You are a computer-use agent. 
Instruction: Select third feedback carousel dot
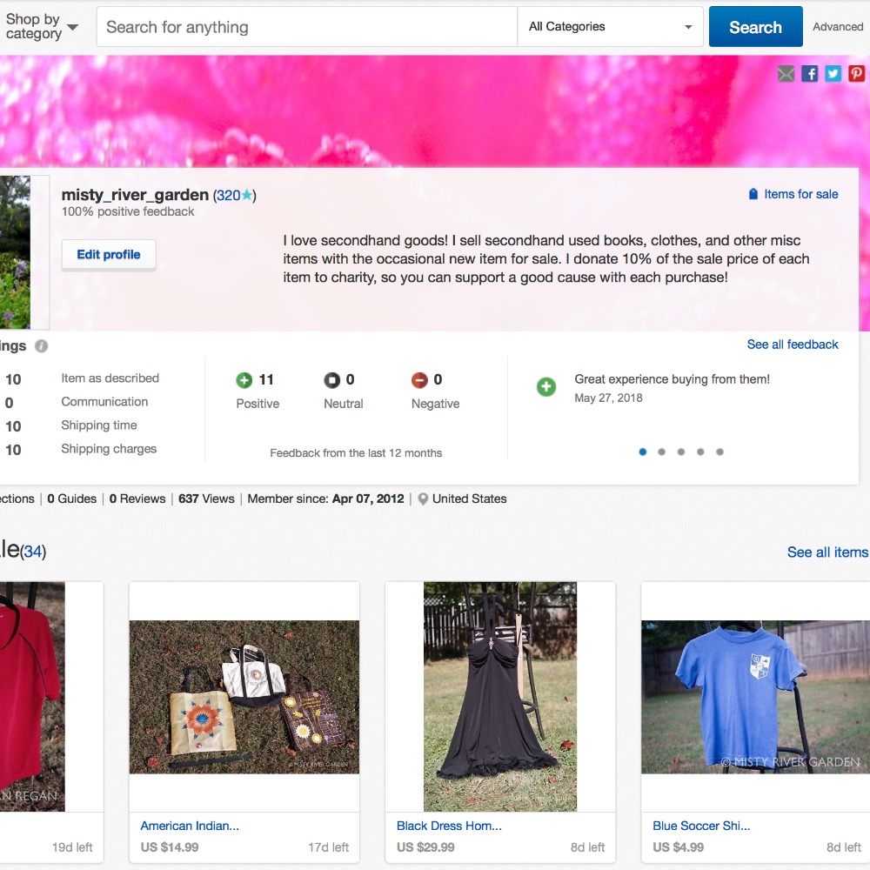681,452
